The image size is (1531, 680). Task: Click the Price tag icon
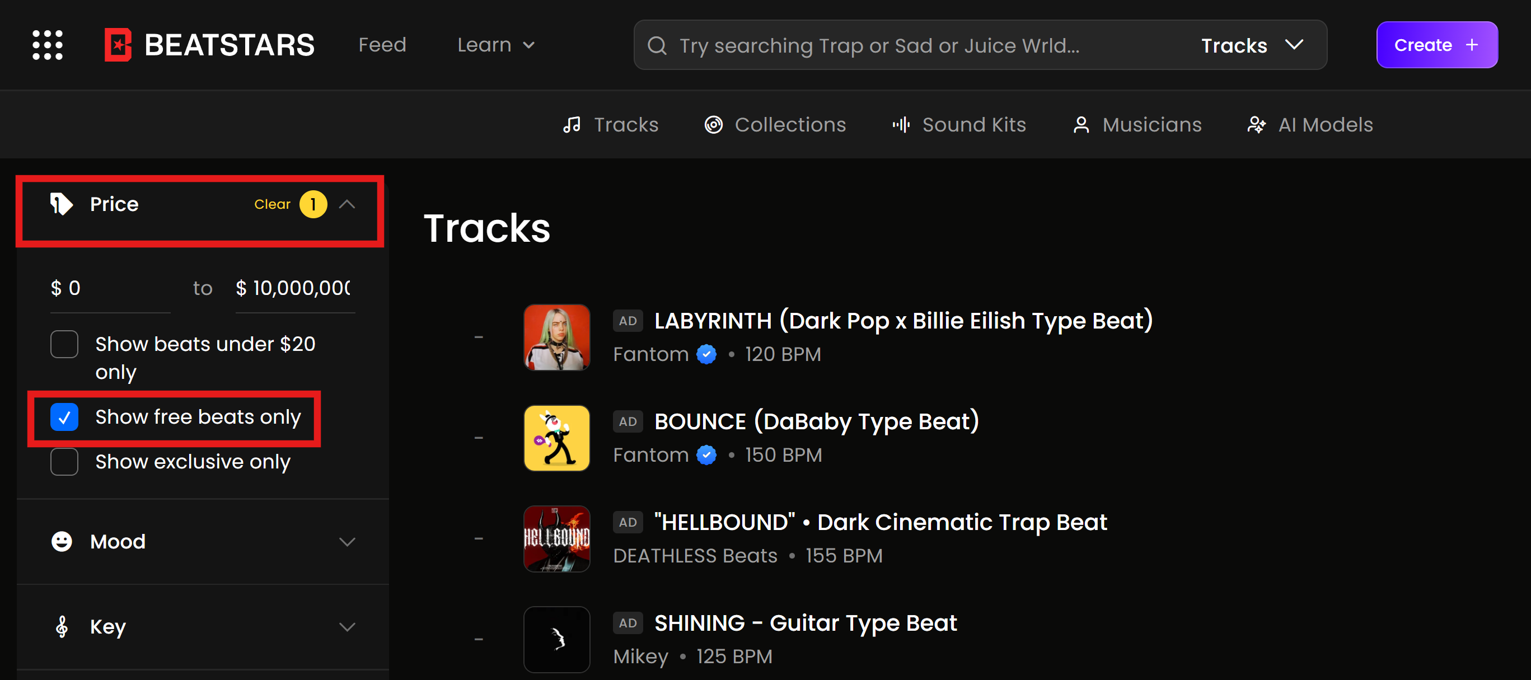pos(61,204)
